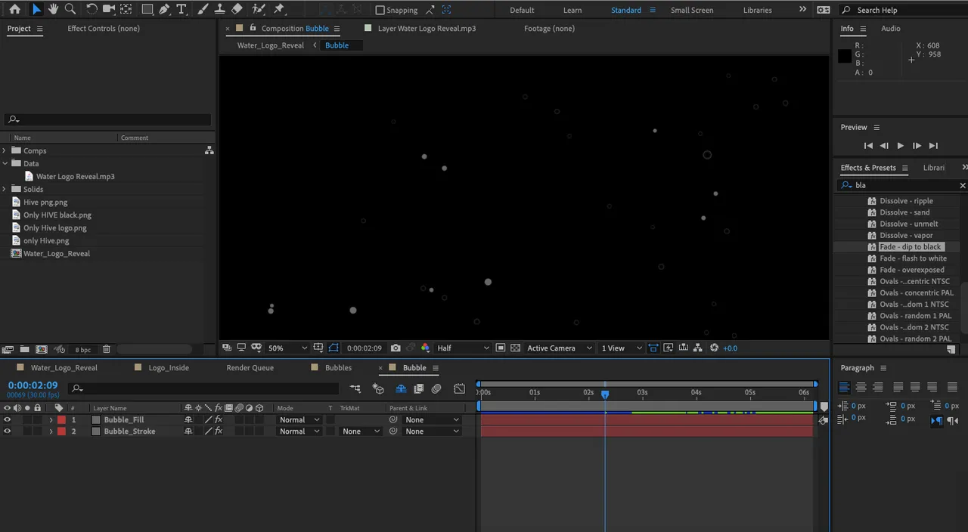The image size is (968, 532).
Task: Navigate to Water_Logo_Reveal in composition breadcrumb
Action: [x=271, y=45]
